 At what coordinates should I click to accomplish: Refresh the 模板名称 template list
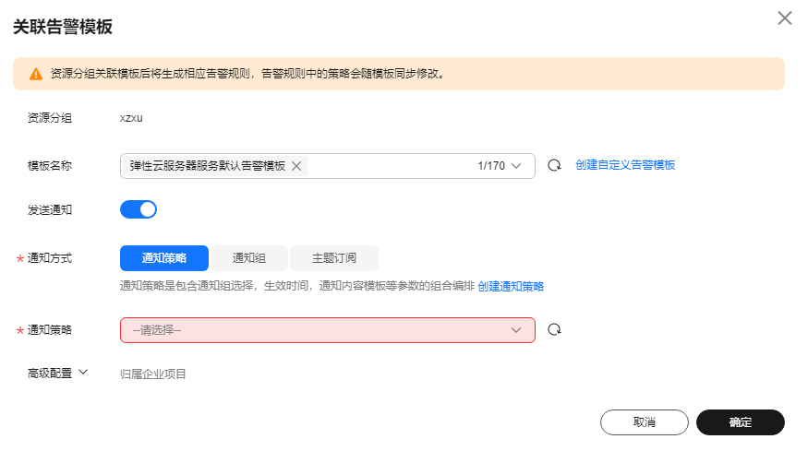(x=554, y=165)
